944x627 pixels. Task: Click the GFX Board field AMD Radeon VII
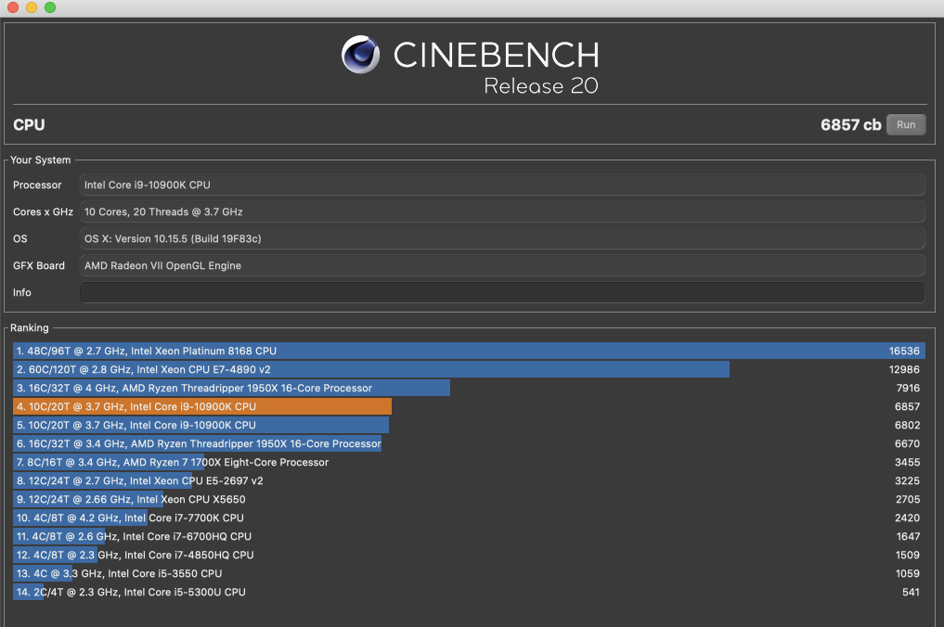[x=502, y=265]
